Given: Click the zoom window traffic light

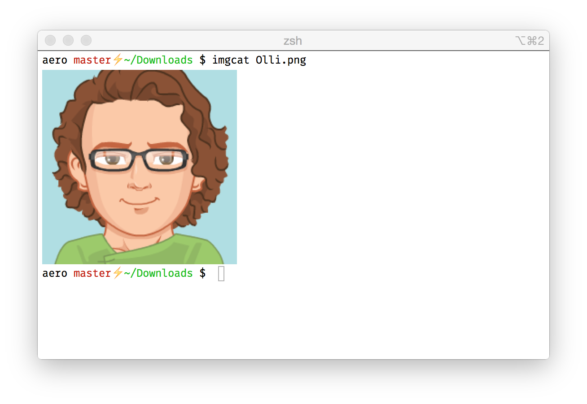Looking at the screenshot, I should [x=86, y=40].
